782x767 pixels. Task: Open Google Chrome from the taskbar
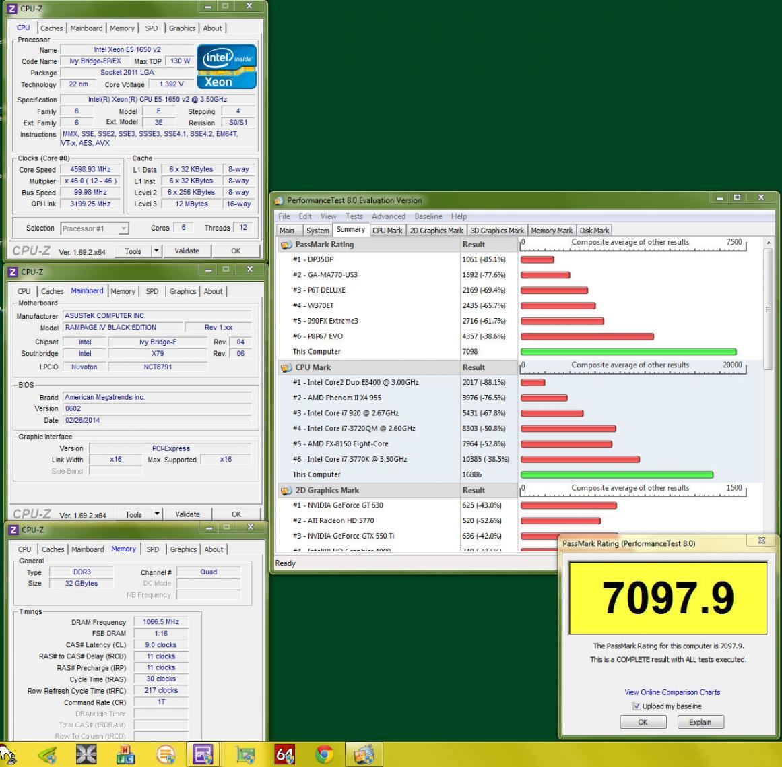click(324, 754)
